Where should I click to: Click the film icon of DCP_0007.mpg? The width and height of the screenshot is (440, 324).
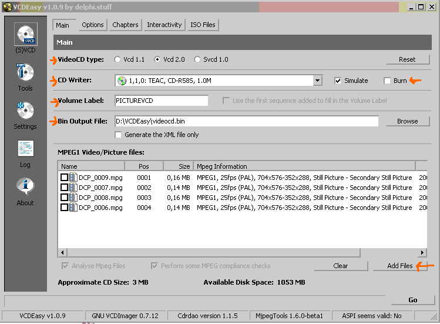pyautogui.click(x=73, y=188)
